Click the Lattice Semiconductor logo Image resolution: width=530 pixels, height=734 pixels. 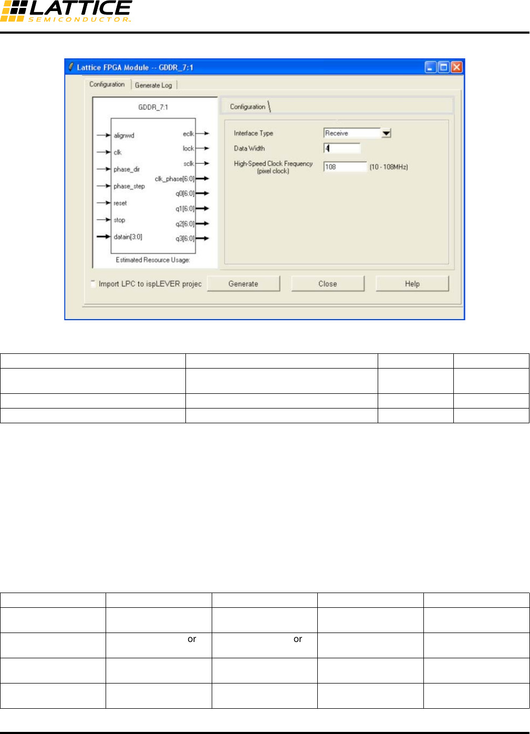click(x=66, y=12)
